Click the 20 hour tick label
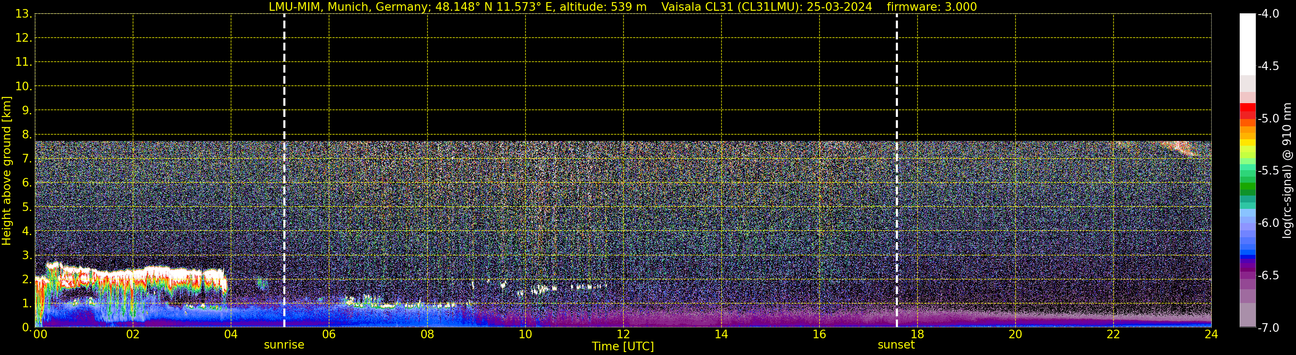Image resolution: width=1296 pixels, height=355 pixels. 1015,334
